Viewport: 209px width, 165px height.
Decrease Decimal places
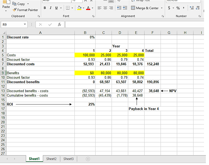[x=197, y=8]
